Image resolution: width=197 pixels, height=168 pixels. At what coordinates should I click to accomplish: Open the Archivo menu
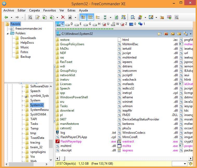click(x=9, y=10)
